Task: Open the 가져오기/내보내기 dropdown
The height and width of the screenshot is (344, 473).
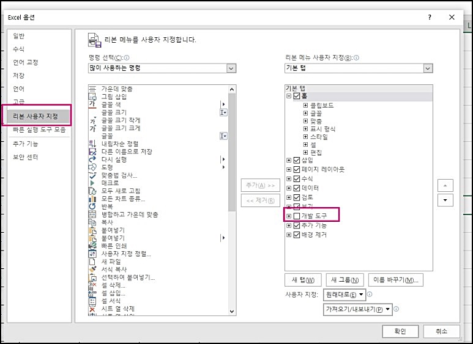Action: [x=358, y=309]
